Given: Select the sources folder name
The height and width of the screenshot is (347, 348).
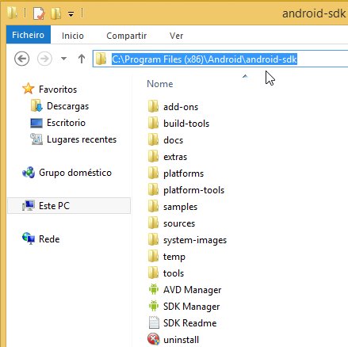Looking at the screenshot, I should tap(179, 223).
